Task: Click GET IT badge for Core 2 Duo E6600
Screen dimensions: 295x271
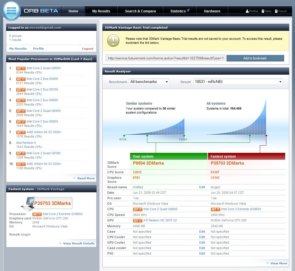Action: (x=21, y=100)
